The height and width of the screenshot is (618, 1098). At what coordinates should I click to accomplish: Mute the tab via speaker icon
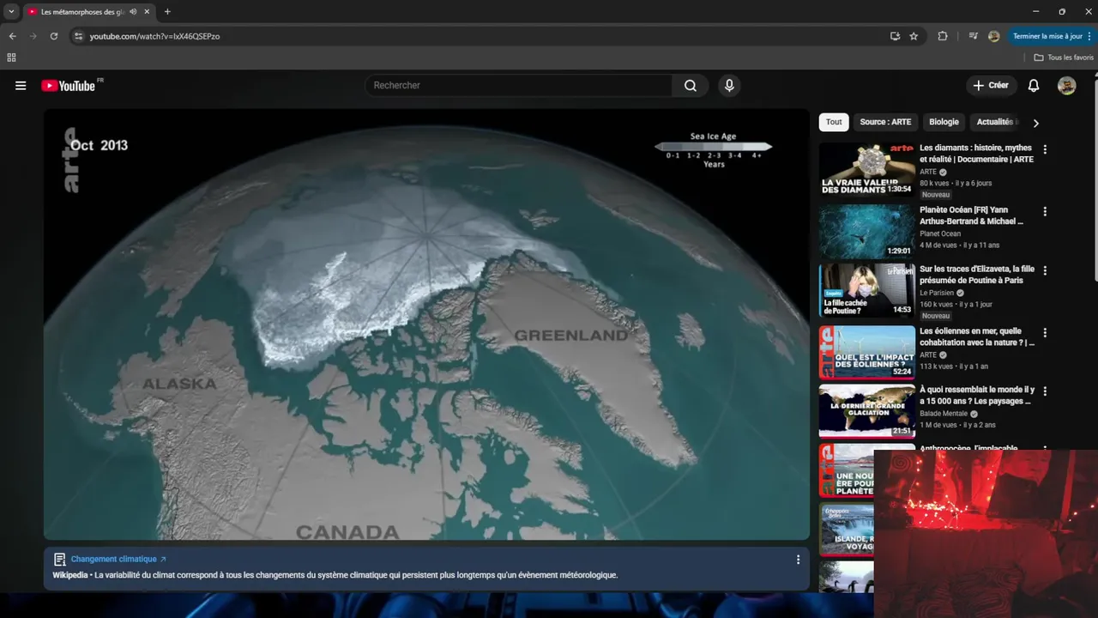[133, 12]
